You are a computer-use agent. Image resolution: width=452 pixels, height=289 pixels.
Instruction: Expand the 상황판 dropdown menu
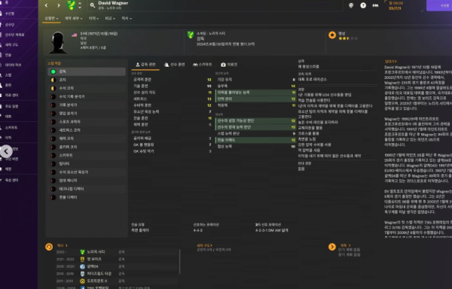point(51,18)
